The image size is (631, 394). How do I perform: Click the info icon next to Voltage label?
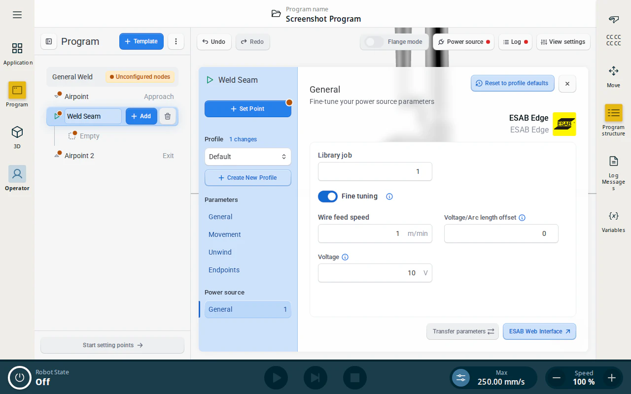(345, 257)
